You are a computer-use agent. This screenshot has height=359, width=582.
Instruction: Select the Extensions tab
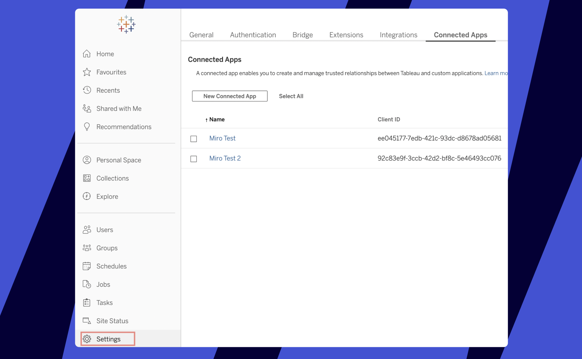(346, 35)
